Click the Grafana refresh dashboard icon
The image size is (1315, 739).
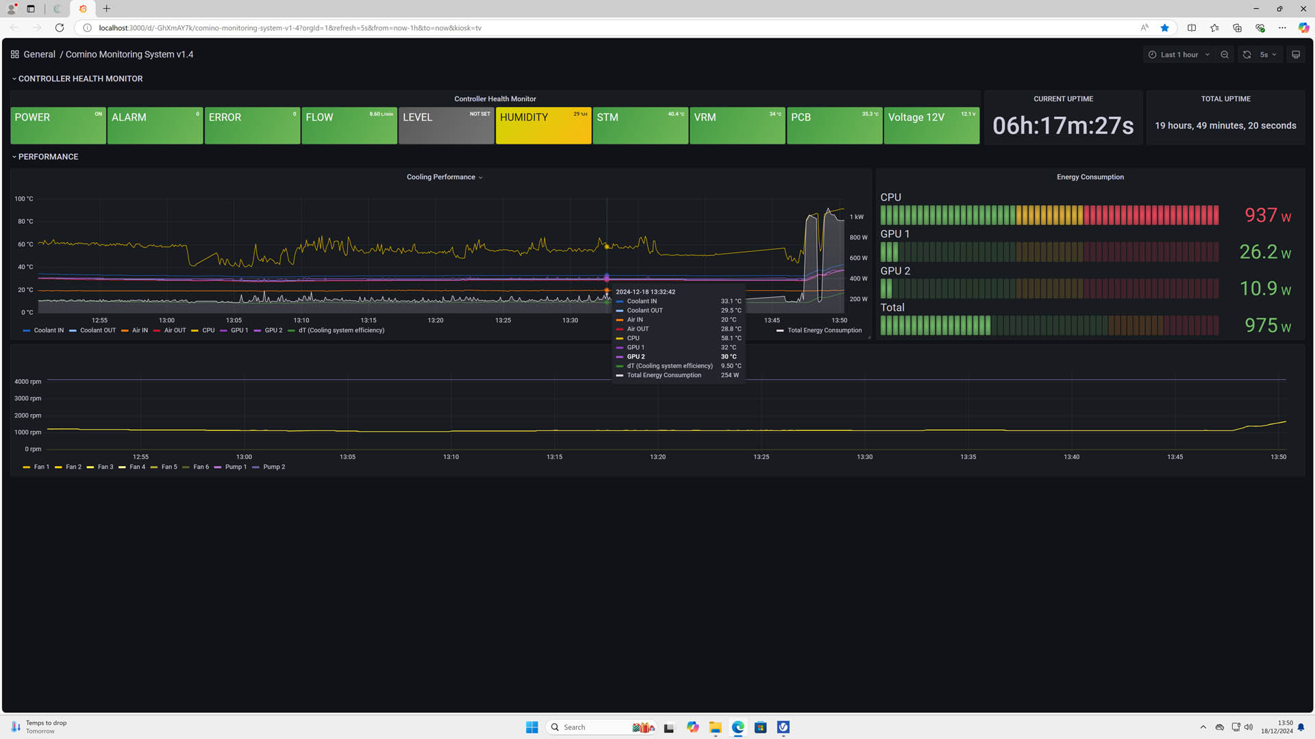coord(1247,55)
